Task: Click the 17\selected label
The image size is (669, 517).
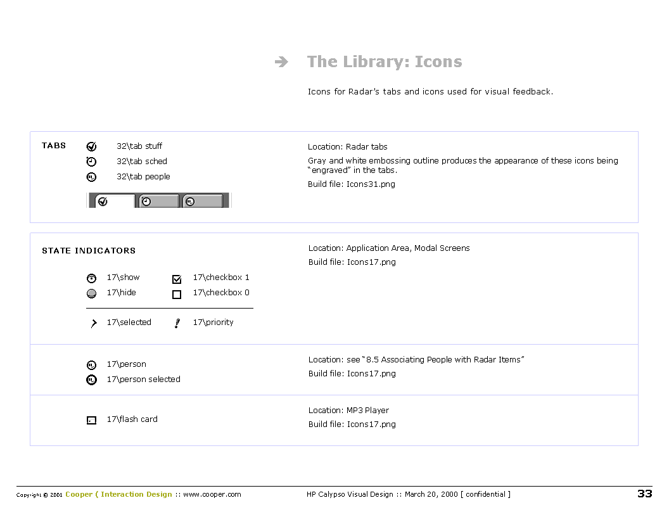Action: 129,322
